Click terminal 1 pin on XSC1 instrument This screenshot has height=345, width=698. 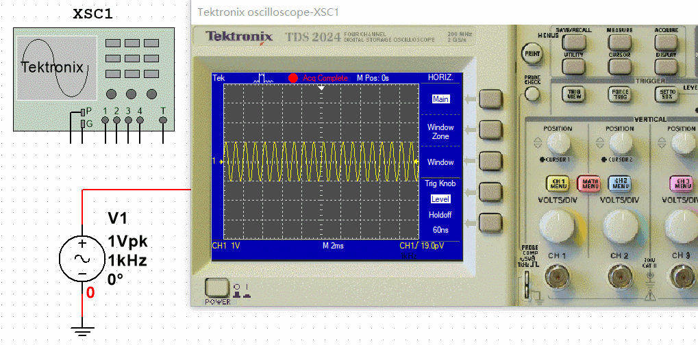pyautogui.click(x=105, y=120)
